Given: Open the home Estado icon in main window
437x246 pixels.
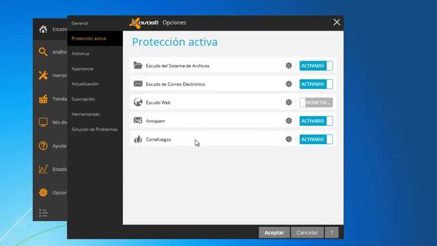Looking at the screenshot, I should pos(43,29).
